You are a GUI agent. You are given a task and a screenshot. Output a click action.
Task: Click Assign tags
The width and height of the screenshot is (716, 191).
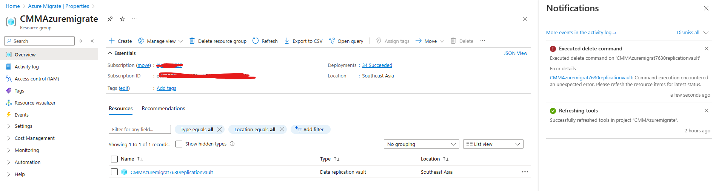[393, 41]
